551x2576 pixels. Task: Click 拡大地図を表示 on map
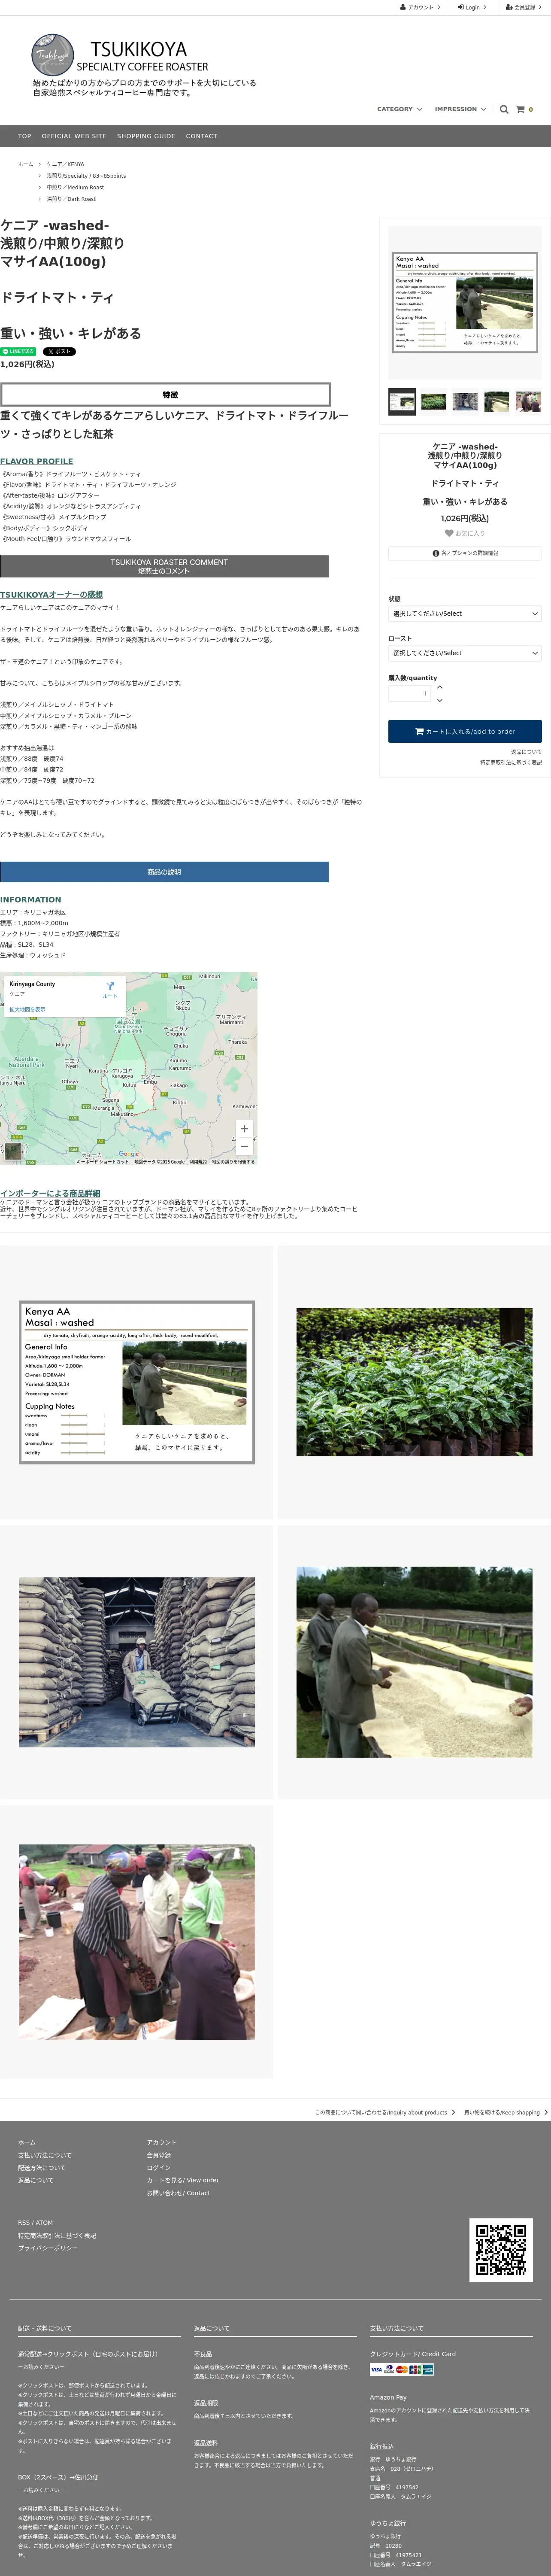click(x=27, y=1009)
